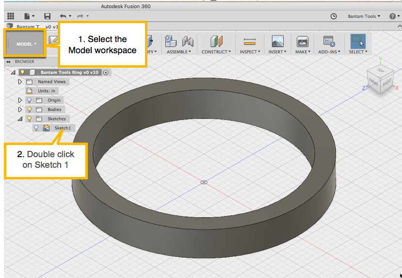Select the Origin tree item
Viewport: 402px width, 278px height.
(54, 100)
